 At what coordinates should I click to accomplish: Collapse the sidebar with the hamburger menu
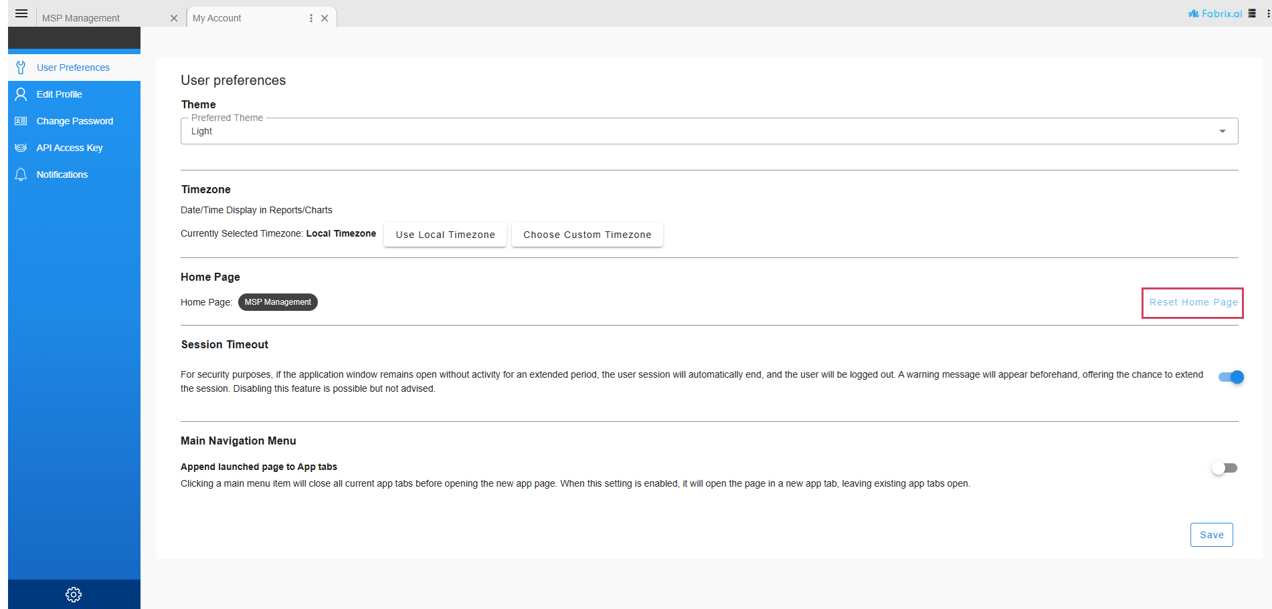coord(21,13)
